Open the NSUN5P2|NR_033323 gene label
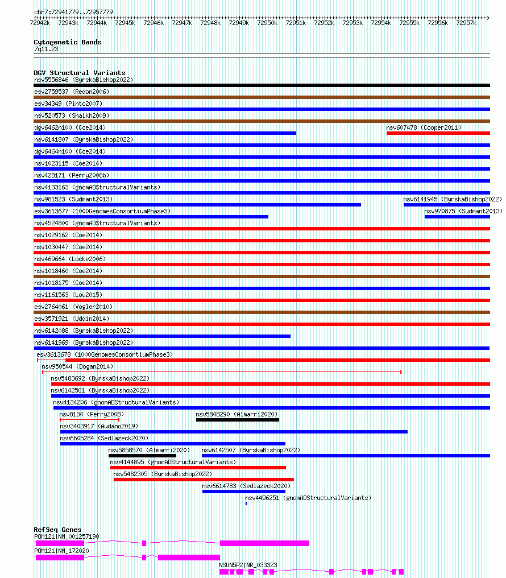Screen dimensions: 506x578 tap(248, 565)
